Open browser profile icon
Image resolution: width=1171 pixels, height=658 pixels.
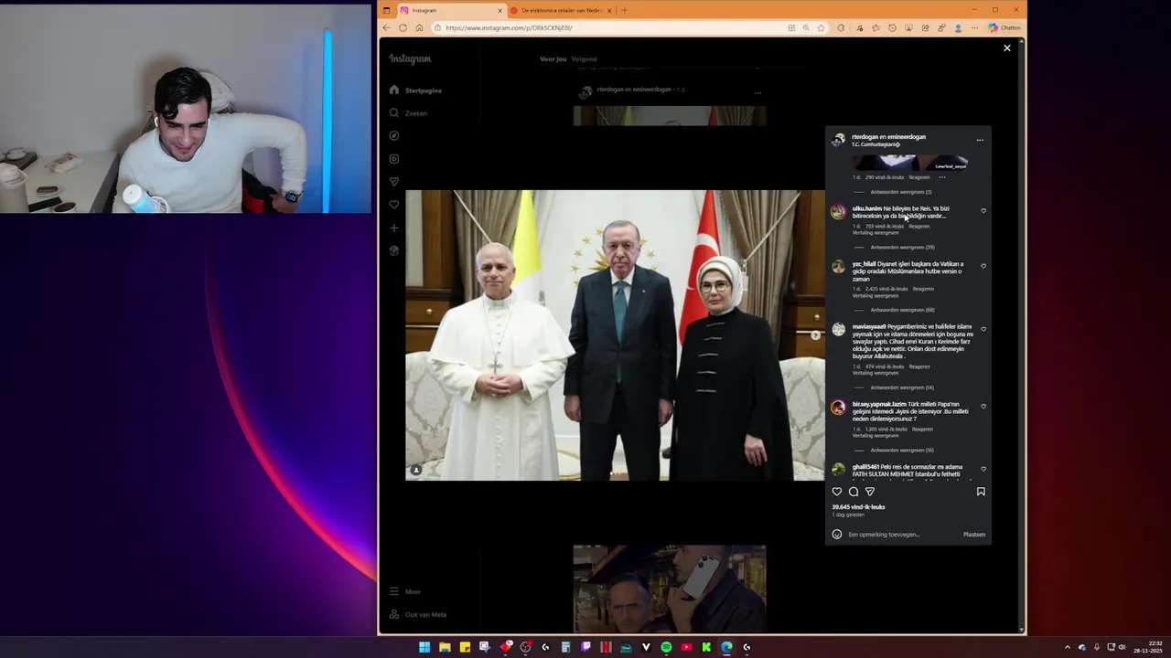tap(958, 27)
